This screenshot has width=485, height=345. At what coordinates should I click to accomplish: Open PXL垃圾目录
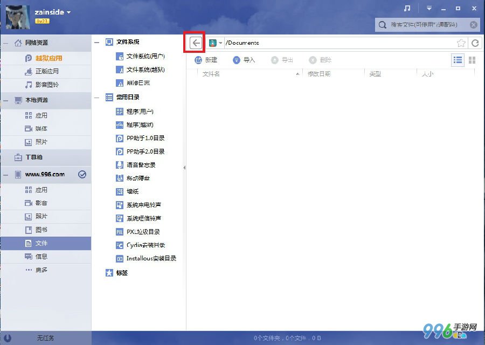click(x=137, y=232)
